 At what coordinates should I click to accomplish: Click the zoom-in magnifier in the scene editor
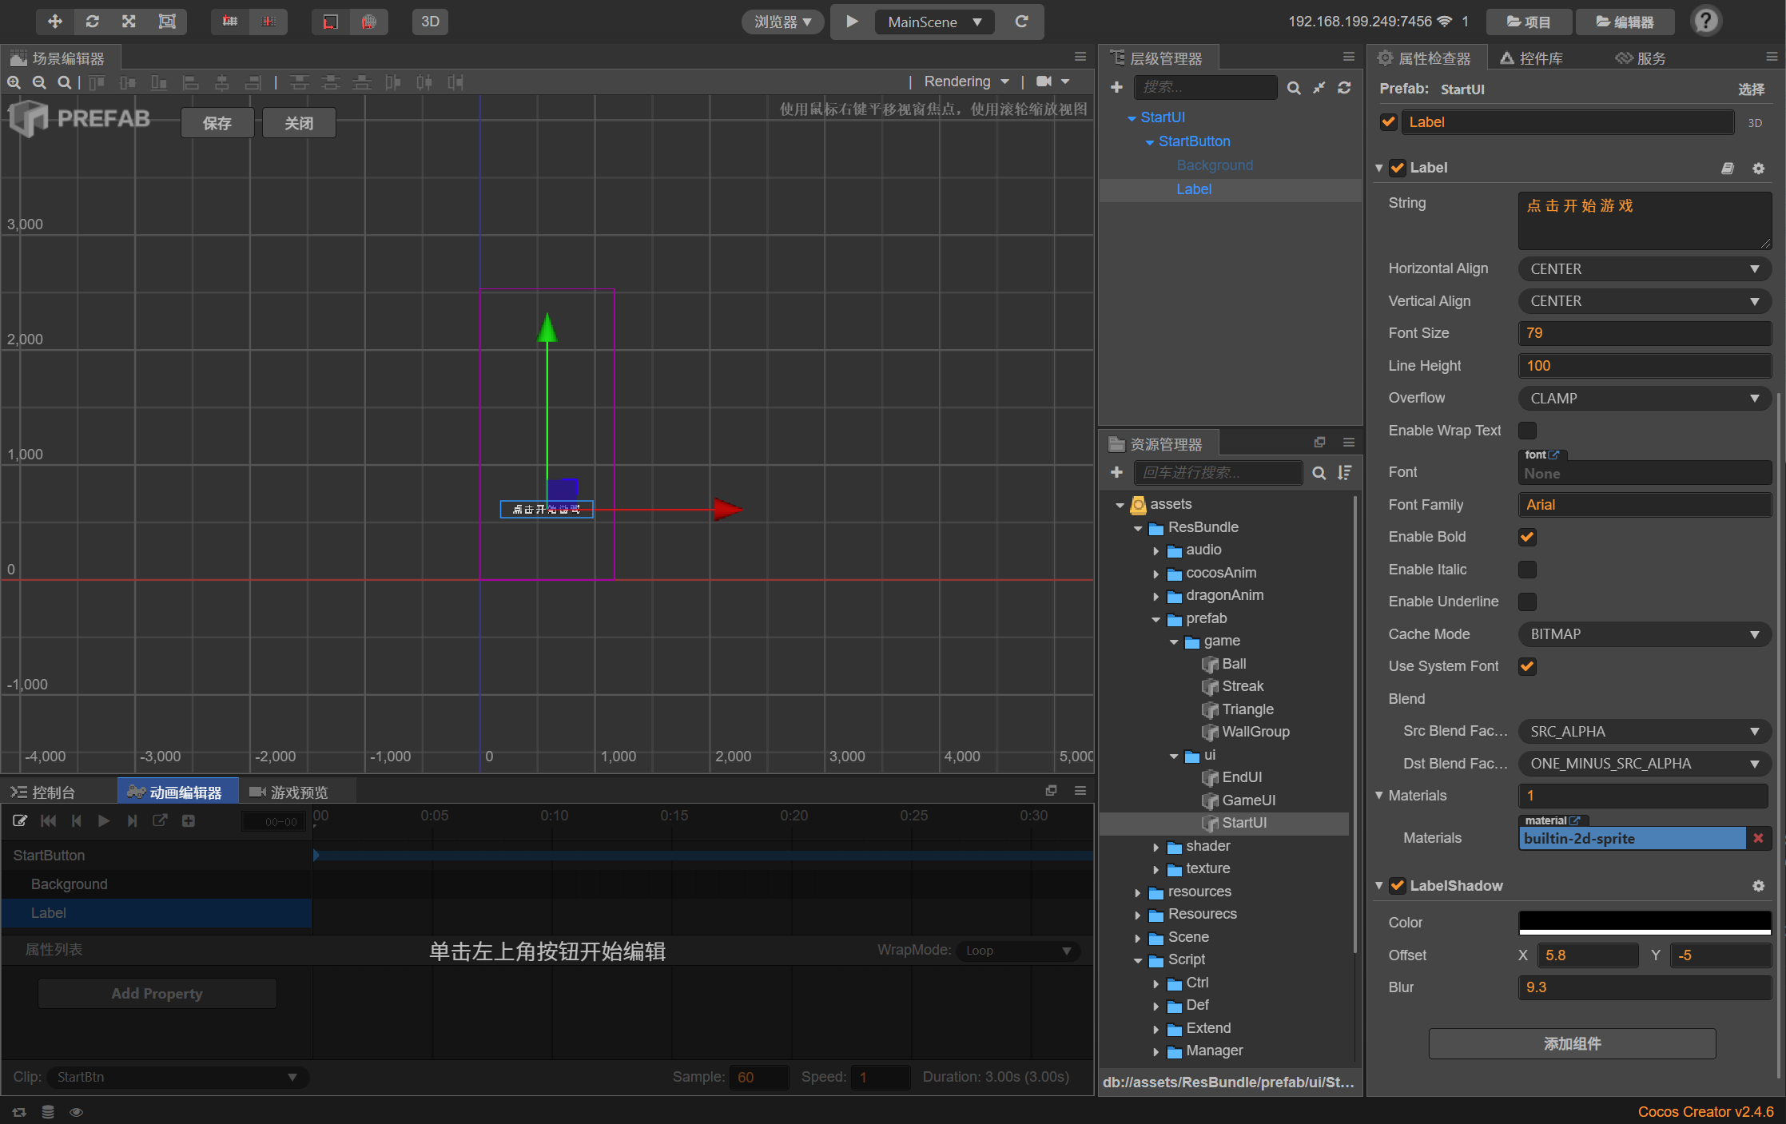(14, 82)
